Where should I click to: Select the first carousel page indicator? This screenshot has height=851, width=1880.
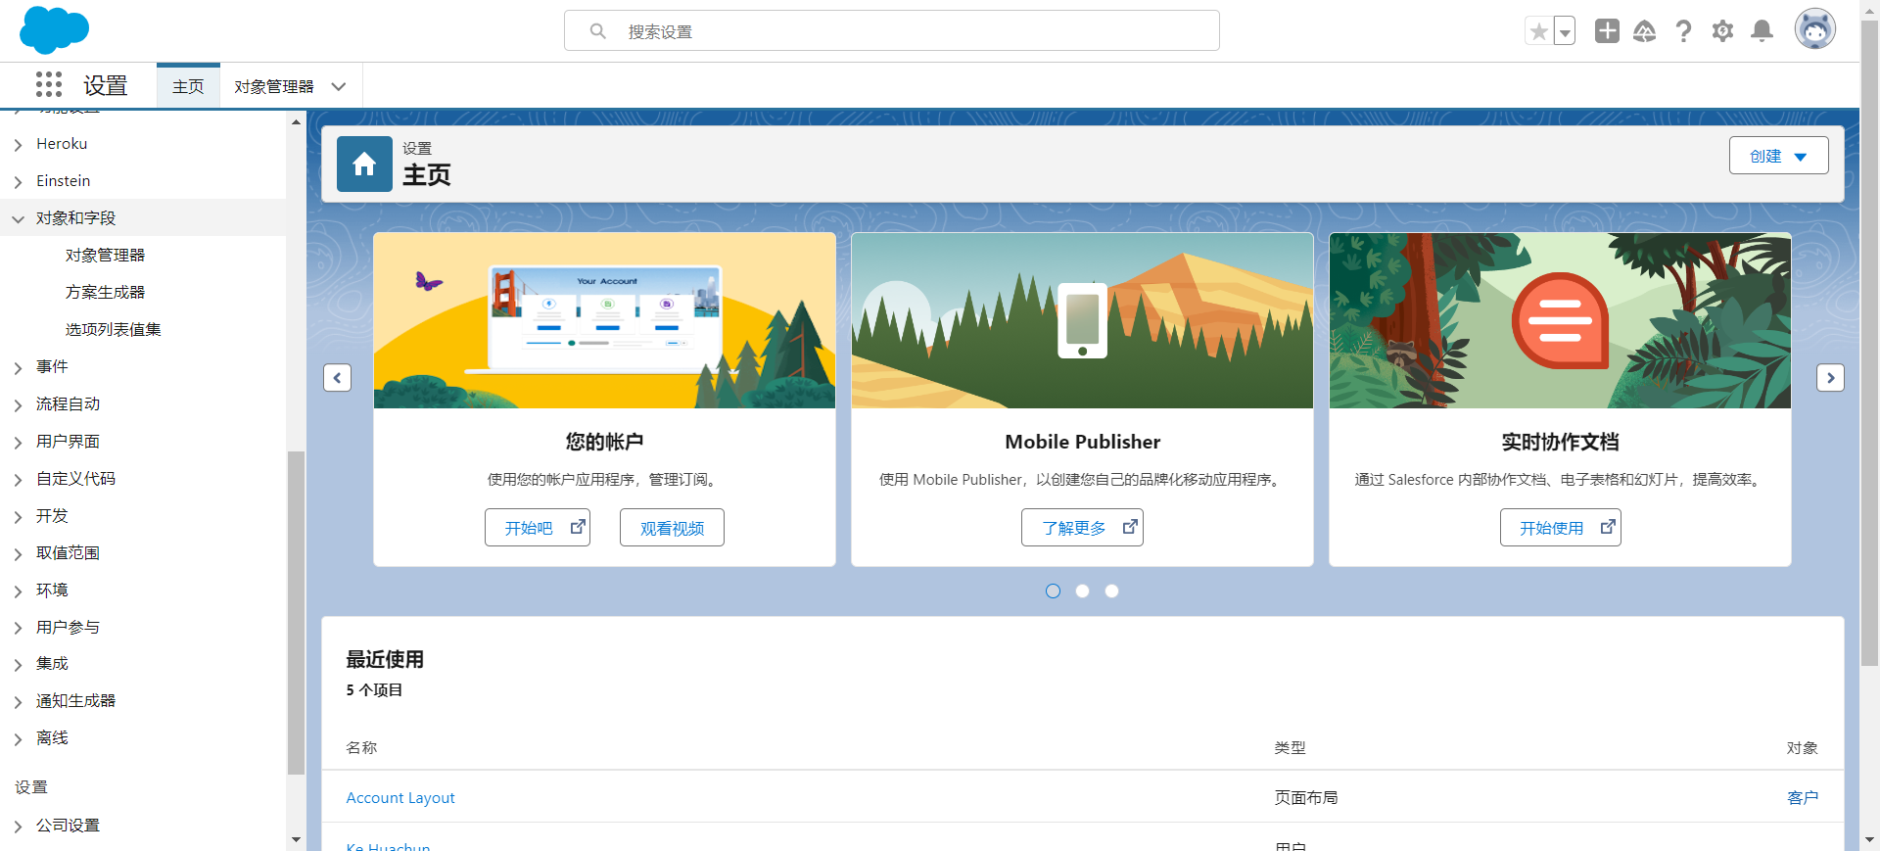point(1053,591)
